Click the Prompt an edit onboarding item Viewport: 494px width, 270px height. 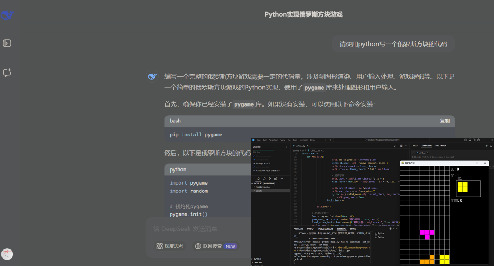[263, 163]
